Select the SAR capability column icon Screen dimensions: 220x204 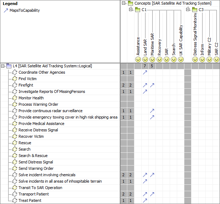167,59
